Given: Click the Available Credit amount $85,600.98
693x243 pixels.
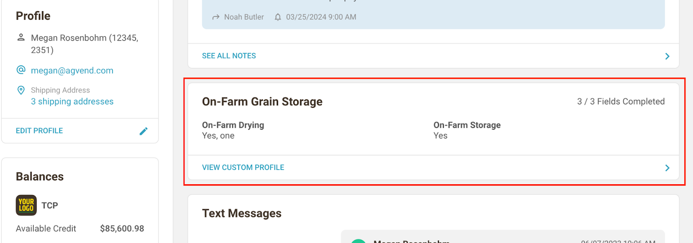Looking at the screenshot, I should pos(122,228).
